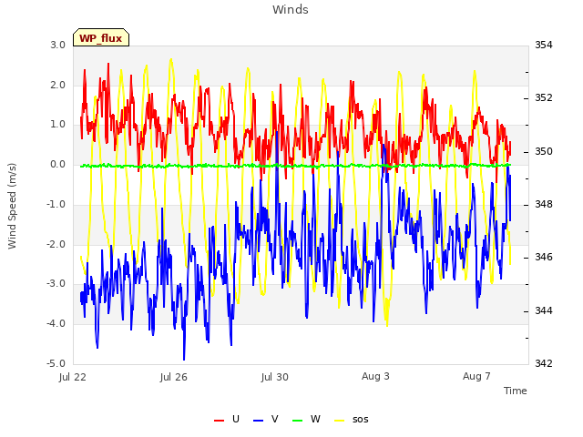Viewport: 583px width, 437px height.
Task: Click the 346 right axis tick label
Action: [x=544, y=257]
